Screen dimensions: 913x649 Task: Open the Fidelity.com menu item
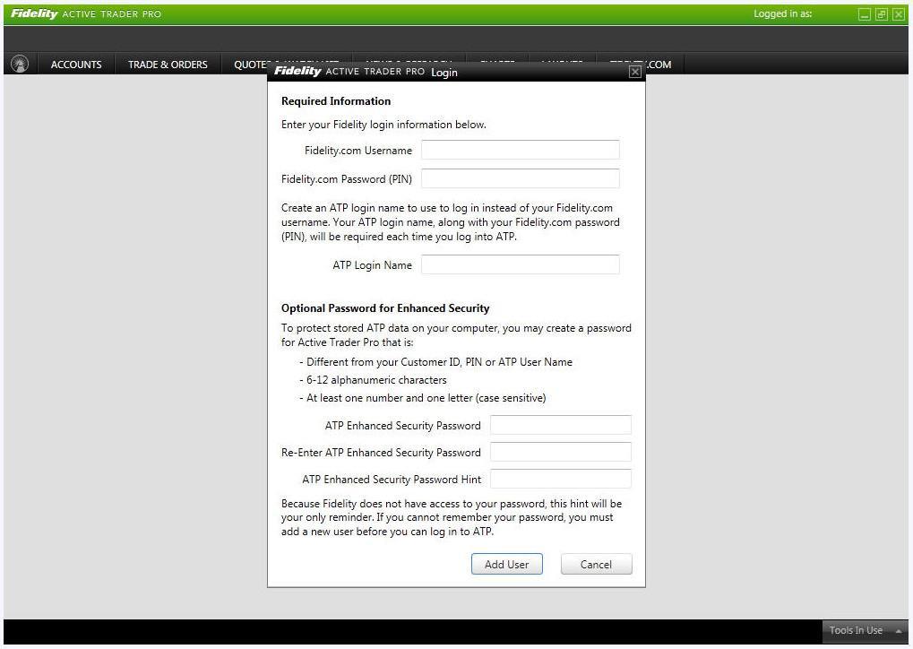pyautogui.click(x=658, y=65)
